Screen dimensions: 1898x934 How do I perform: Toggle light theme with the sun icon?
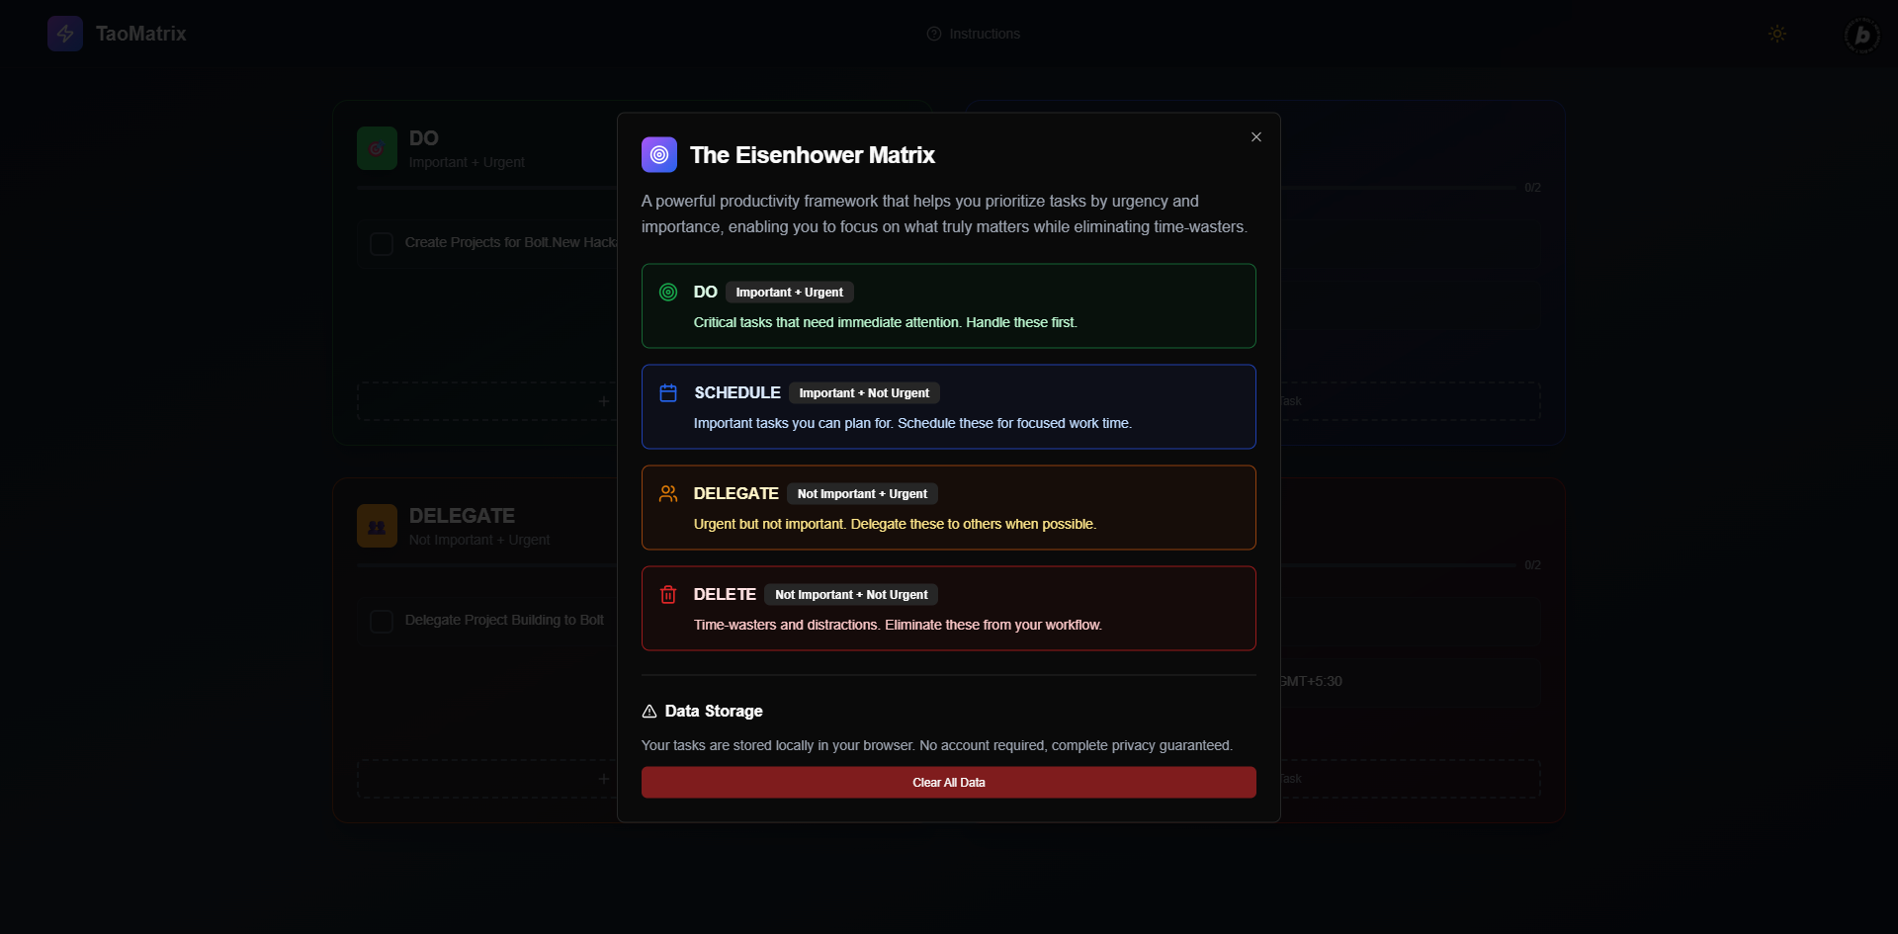tap(1775, 33)
